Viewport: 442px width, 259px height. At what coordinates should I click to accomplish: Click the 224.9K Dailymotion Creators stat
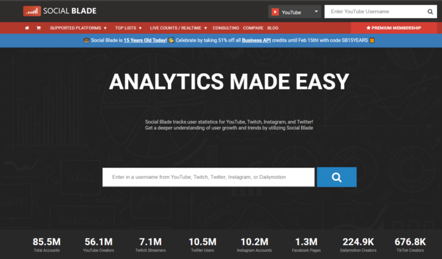point(358,245)
